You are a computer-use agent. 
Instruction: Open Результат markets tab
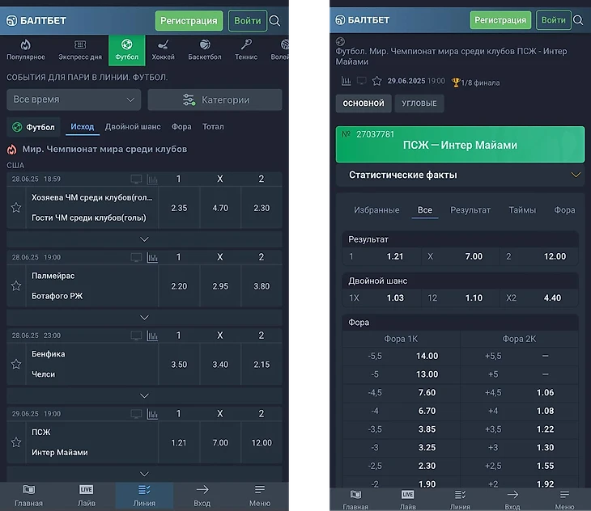tap(470, 210)
